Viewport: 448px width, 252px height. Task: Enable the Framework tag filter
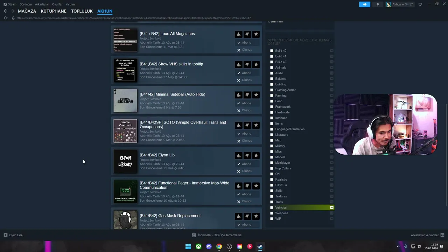[x=272, y=107]
